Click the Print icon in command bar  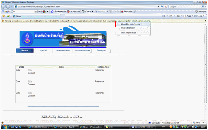point(178,16)
